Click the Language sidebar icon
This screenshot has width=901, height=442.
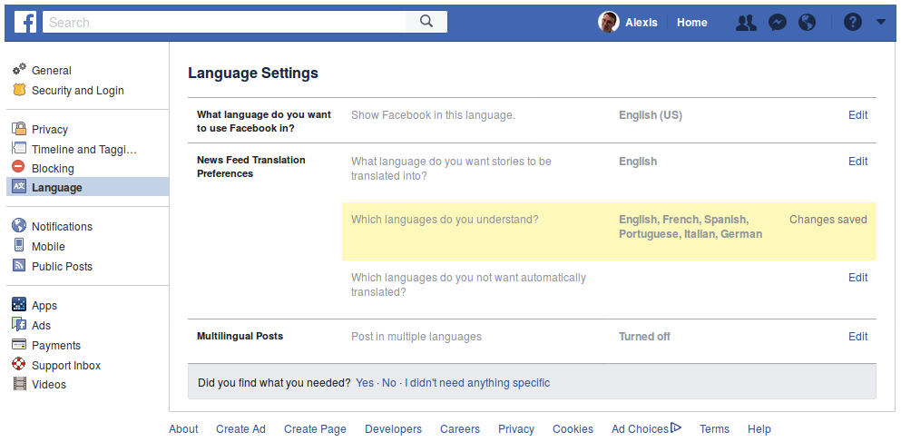tap(20, 187)
